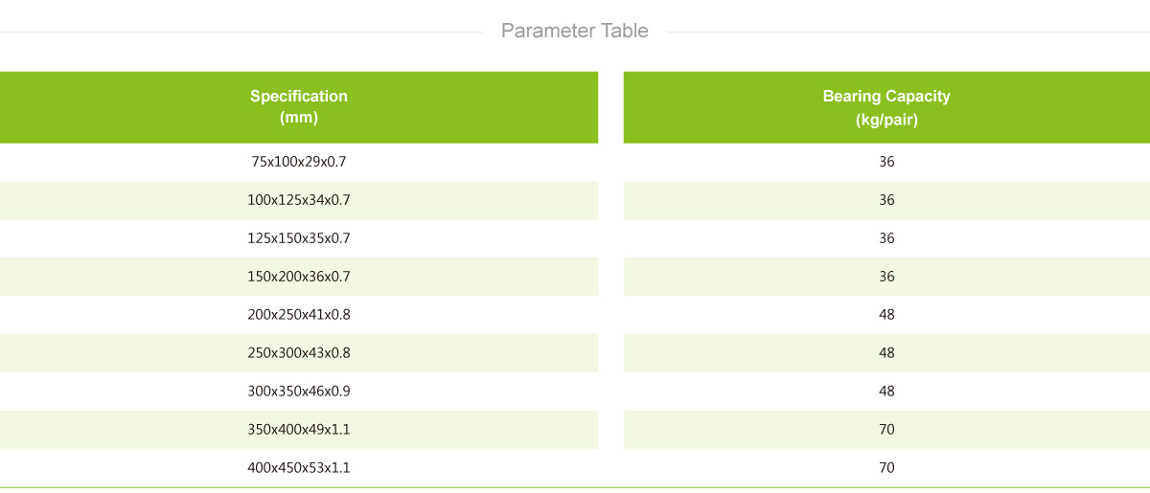
Task: Select bearing capacity 36 for 100x125x34x0.7
Action: click(x=886, y=200)
